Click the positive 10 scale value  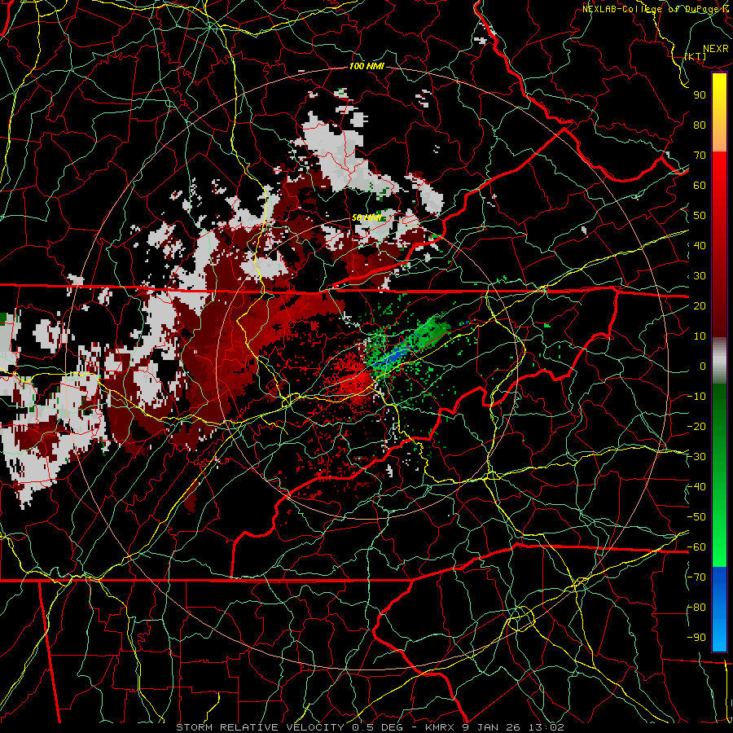coord(700,336)
